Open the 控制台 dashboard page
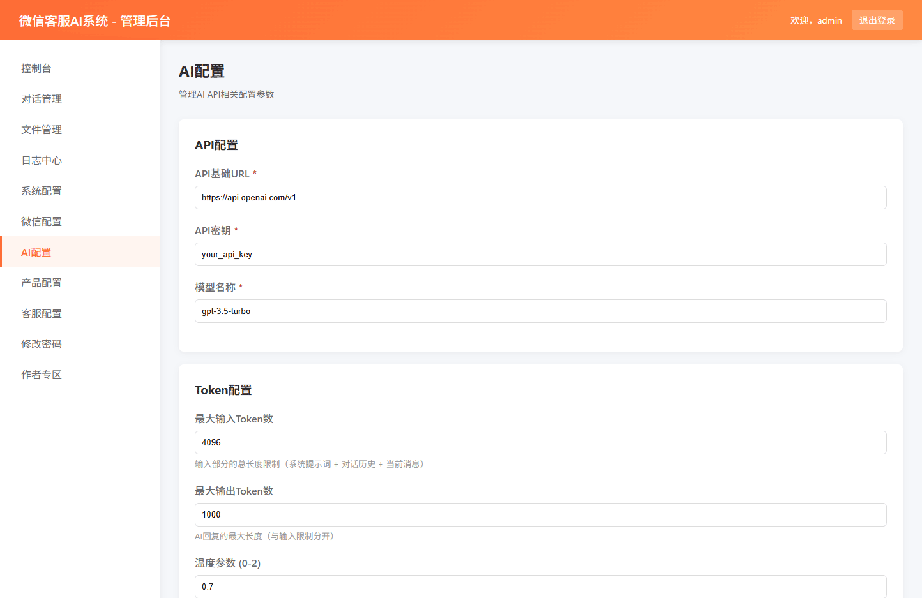Viewport: 922px width, 598px height. click(x=36, y=68)
